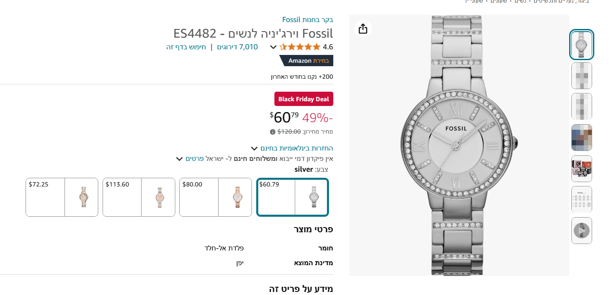Choose the $80.00 rose gold watch option

coord(216,197)
